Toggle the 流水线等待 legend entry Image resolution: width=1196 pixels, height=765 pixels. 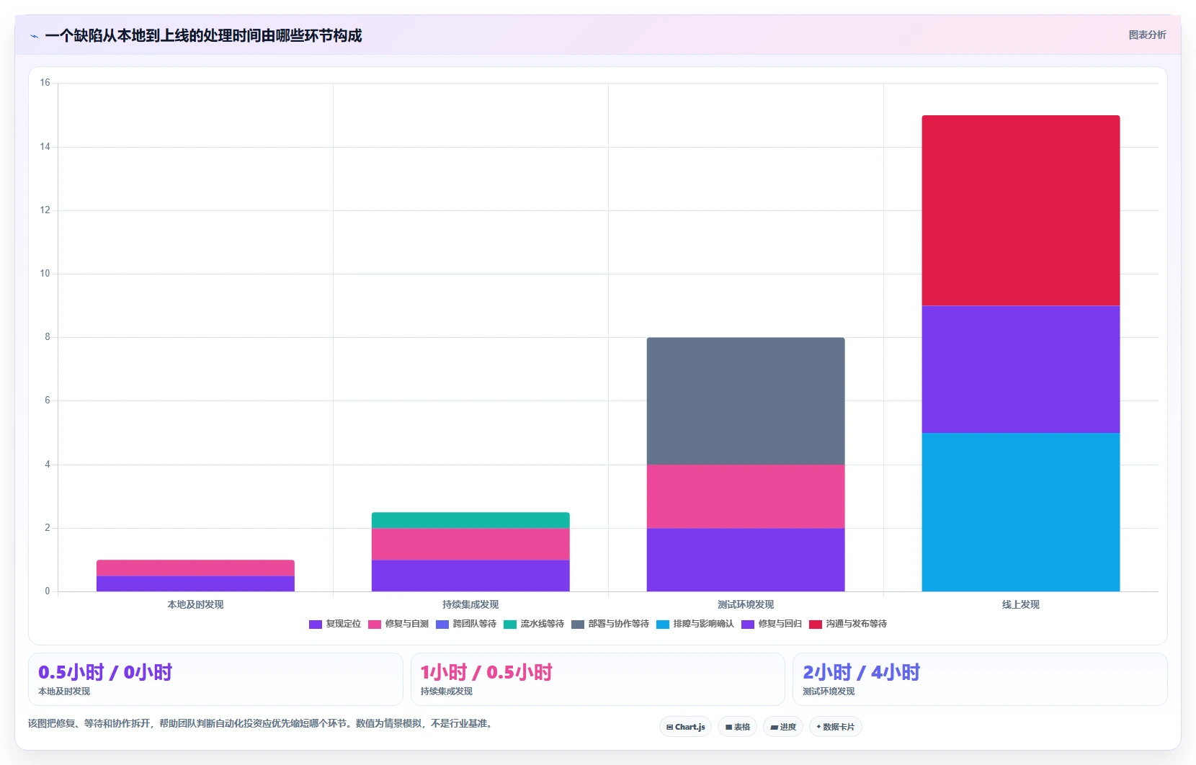[x=534, y=624]
